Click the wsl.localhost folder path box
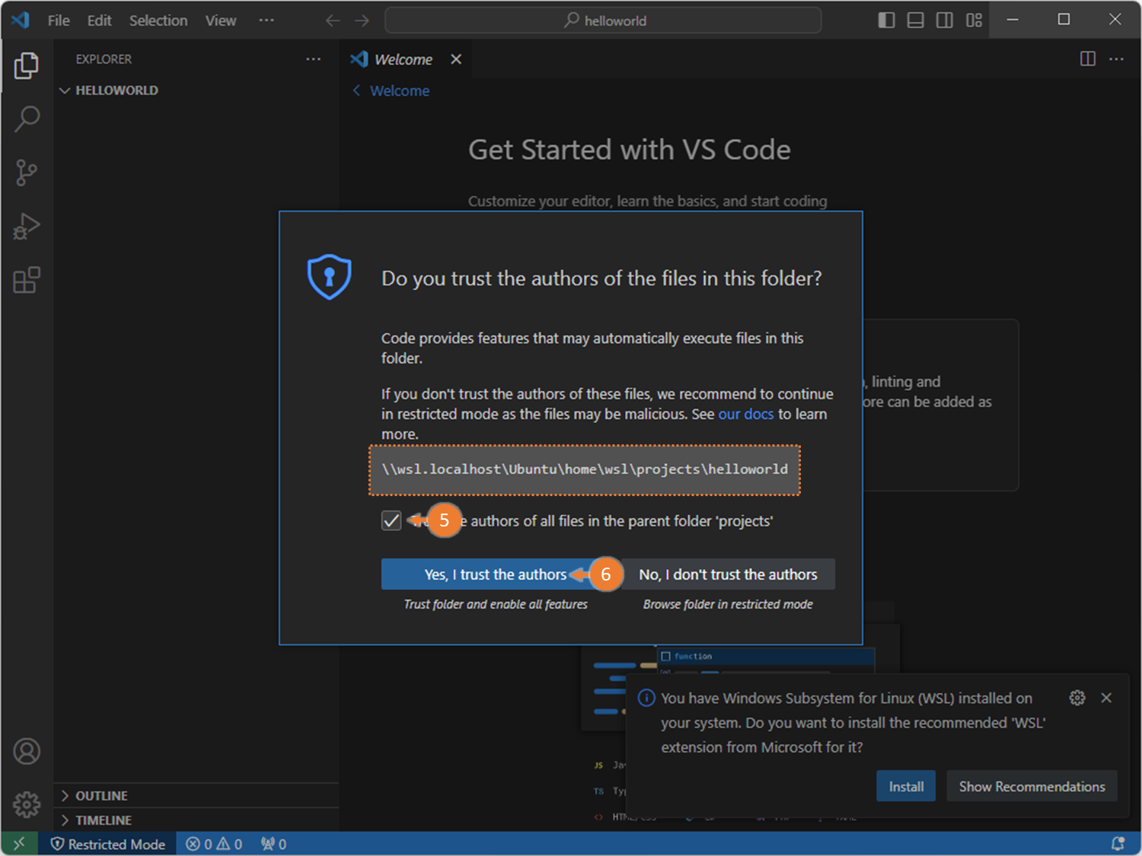The width and height of the screenshot is (1142, 856). coord(585,469)
